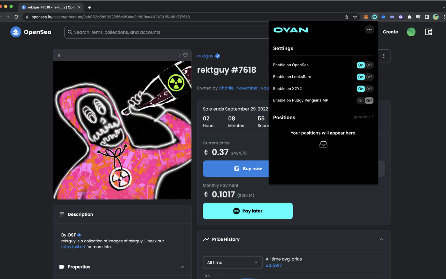Click the Phantom ghost extension icon
Image resolution: width=446 pixels, height=279 pixels.
coord(401,17)
